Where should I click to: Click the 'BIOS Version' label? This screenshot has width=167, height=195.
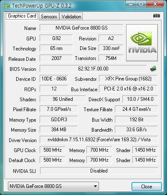[x=23, y=69]
